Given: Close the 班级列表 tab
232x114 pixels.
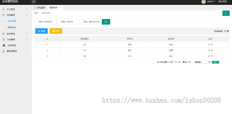Looking at the screenshot, I should pos(60,8).
